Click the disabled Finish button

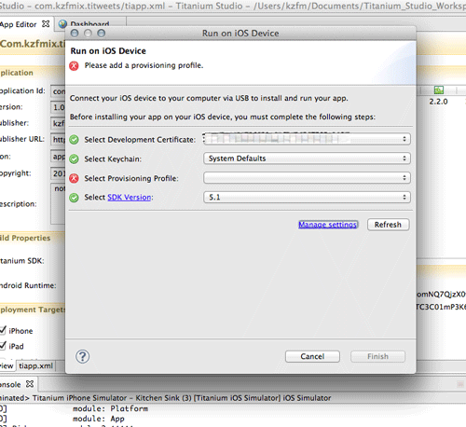click(x=377, y=356)
